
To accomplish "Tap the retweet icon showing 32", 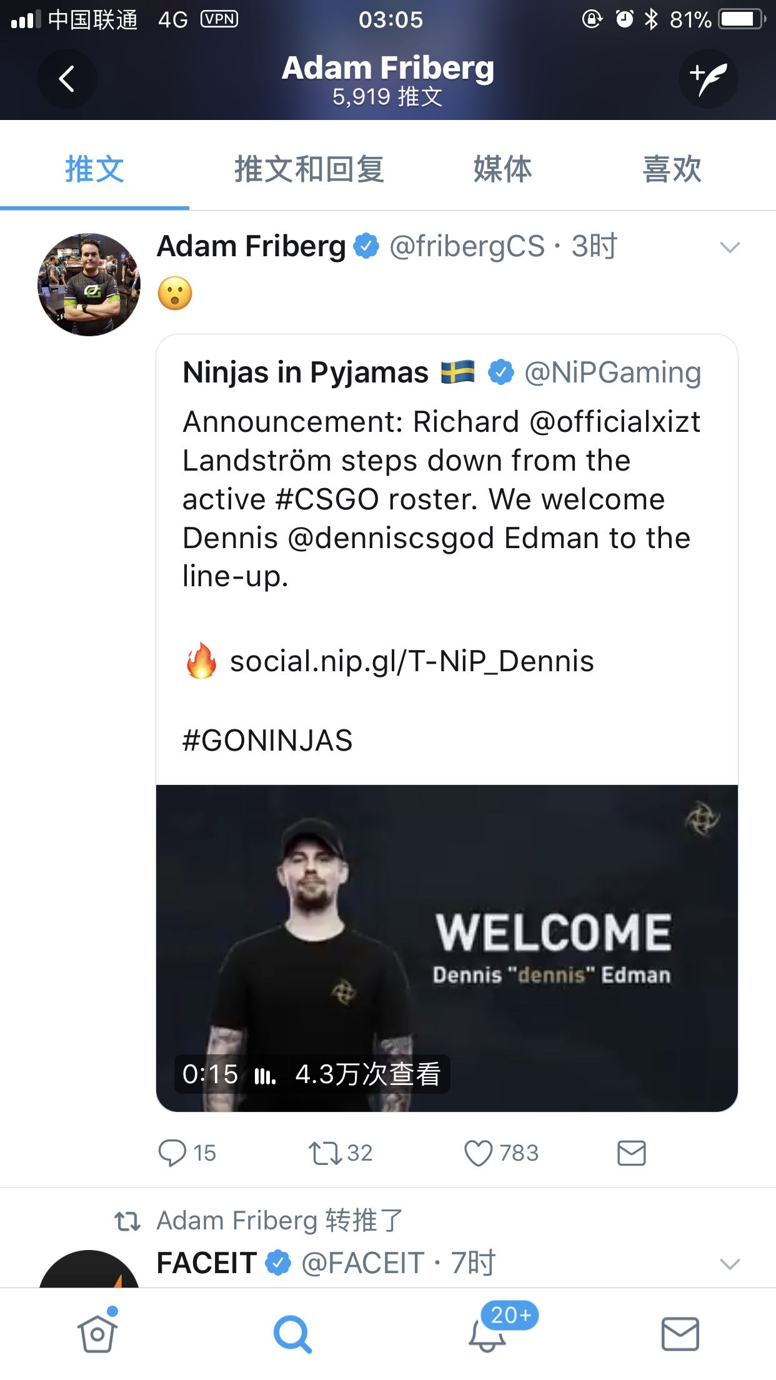I will (325, 1153).
